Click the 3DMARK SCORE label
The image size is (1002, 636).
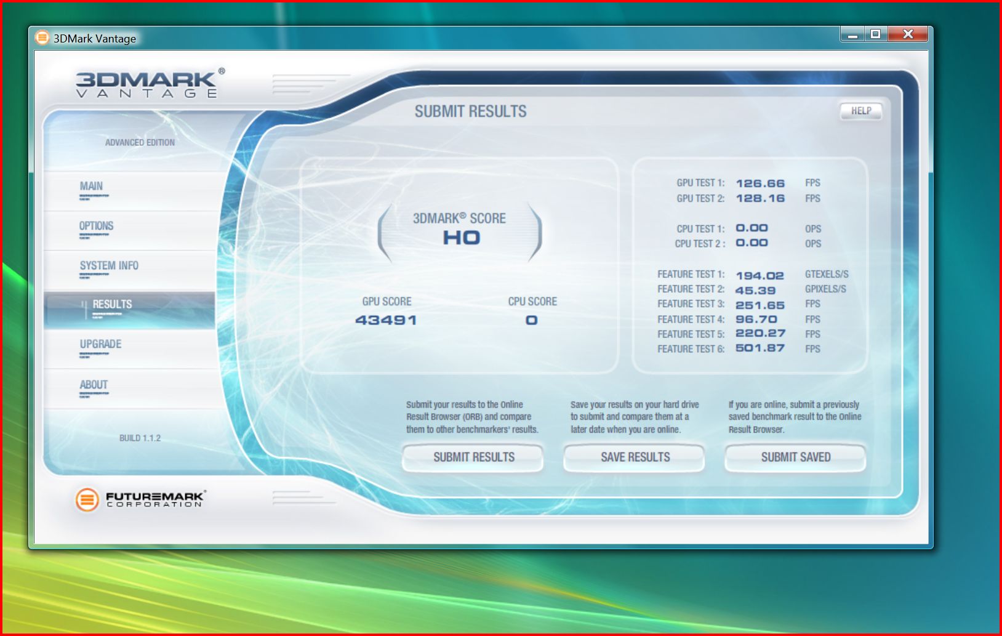click(459, 219)
